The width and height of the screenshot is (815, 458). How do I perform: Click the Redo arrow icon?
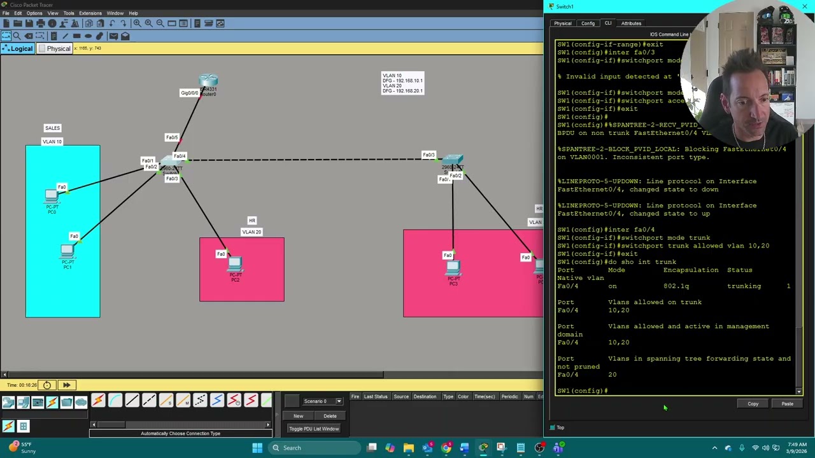(x=124, y=24)
